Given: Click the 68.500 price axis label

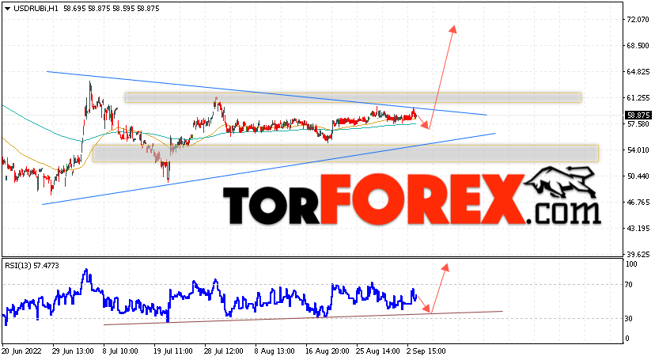Looking at the screenshot, I should pyautogui.click(x=638, y=46).
